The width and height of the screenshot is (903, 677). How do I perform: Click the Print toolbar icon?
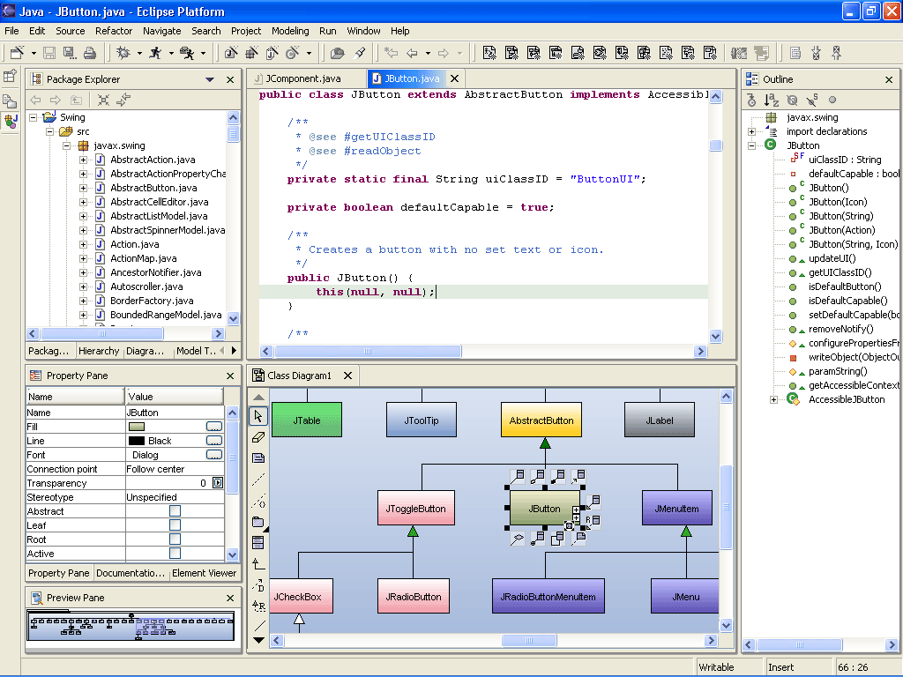pos(90,53)
